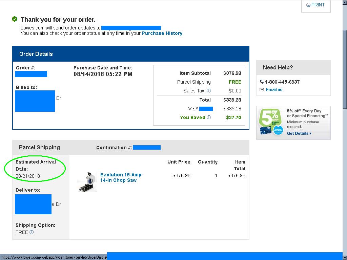
Task: Click the Sales Tax value $0.00
Action: pos(235,91)
